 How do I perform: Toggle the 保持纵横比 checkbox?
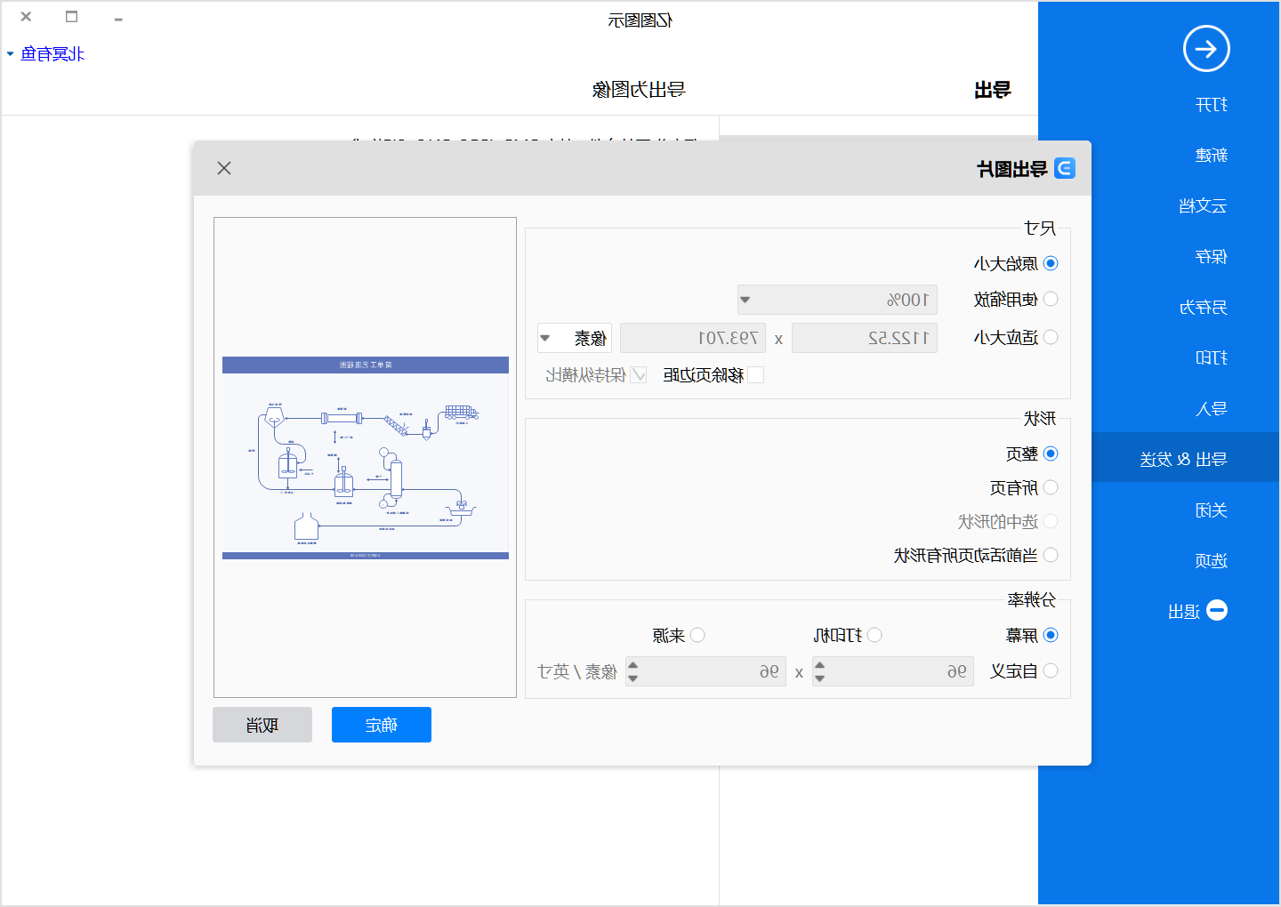click(x=639, y=375)
